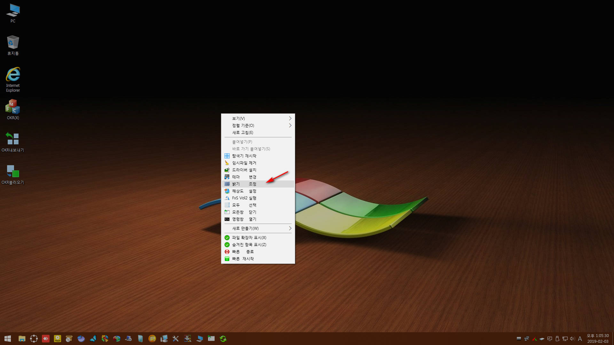Toggle 숨겨진 항목 표시(Z) option
The width and height of the screenshot is (614, 345).
(258, 245)
